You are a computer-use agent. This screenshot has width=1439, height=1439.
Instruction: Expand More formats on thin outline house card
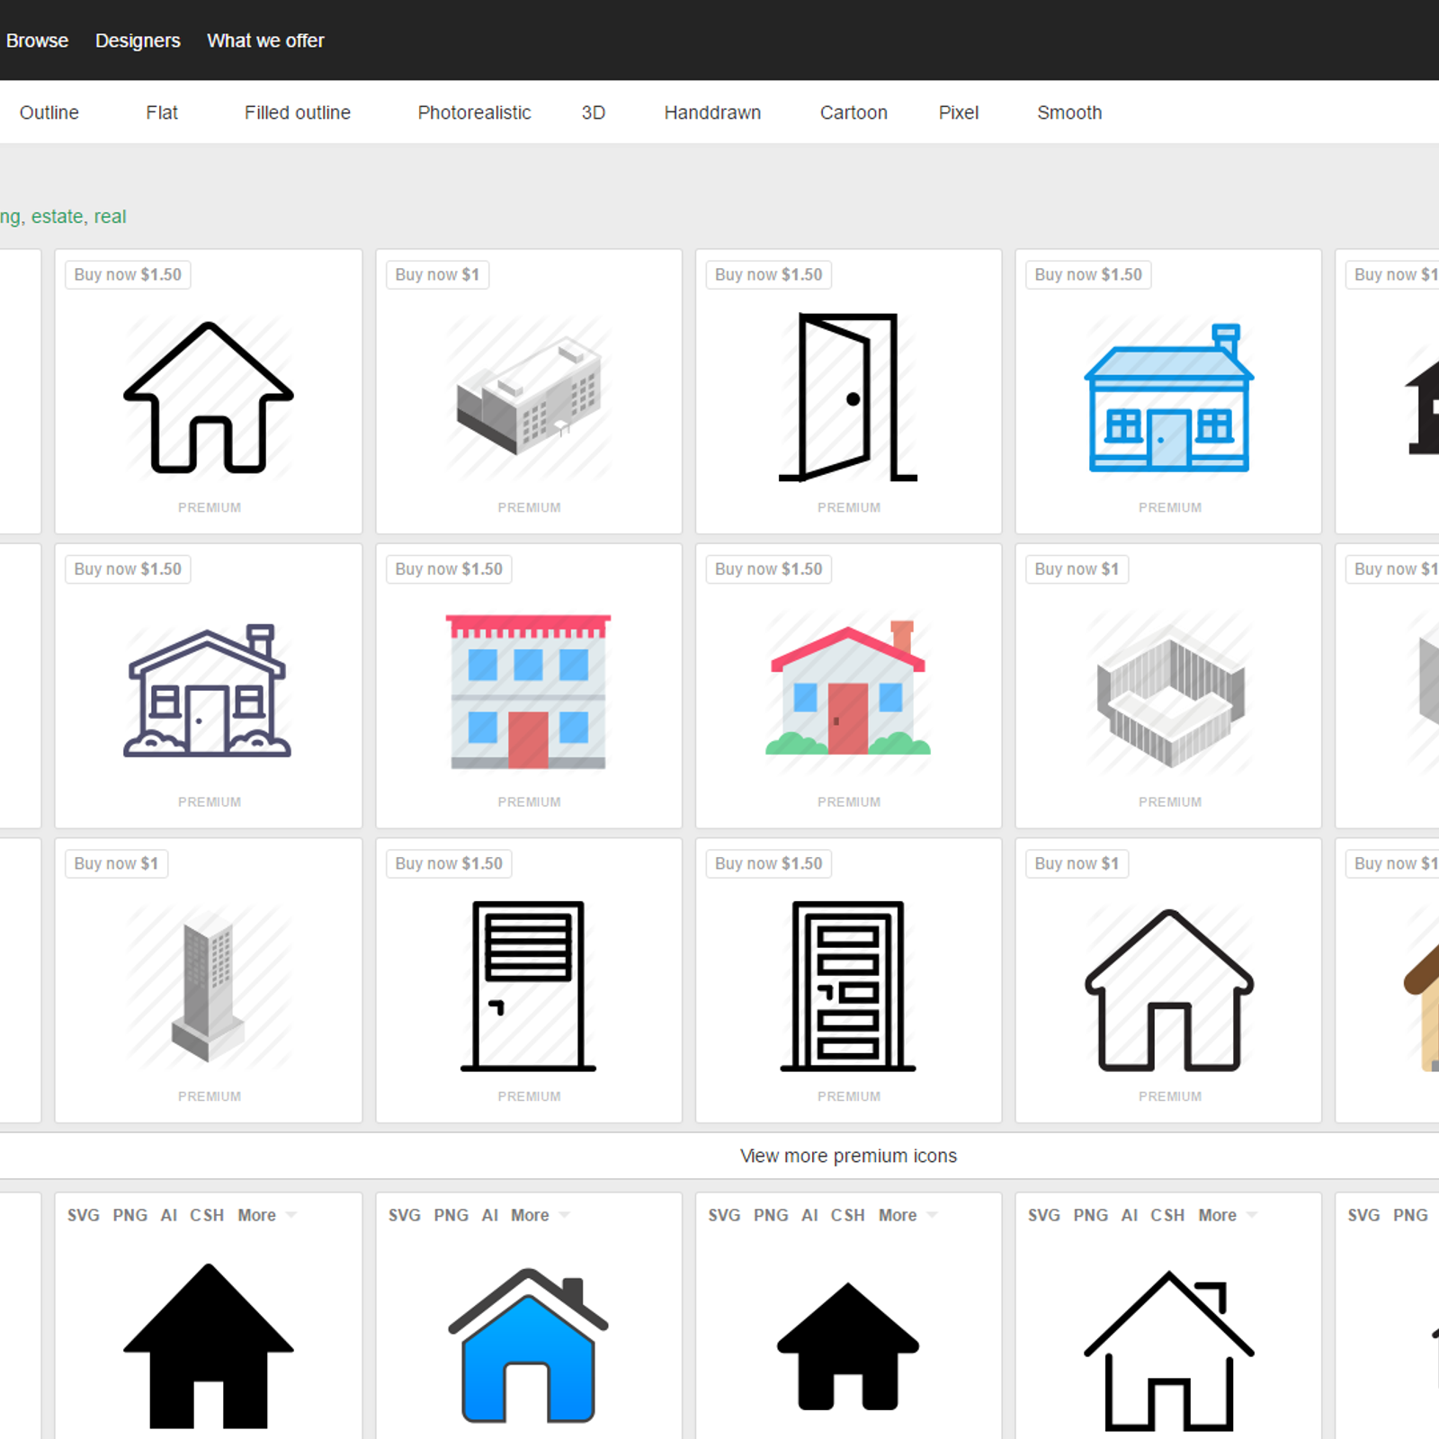point(1228,1215)
